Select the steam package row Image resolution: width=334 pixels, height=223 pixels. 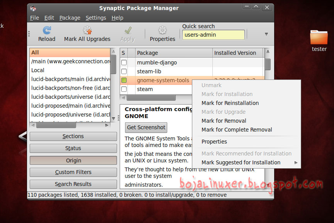[x=156, y=89]
